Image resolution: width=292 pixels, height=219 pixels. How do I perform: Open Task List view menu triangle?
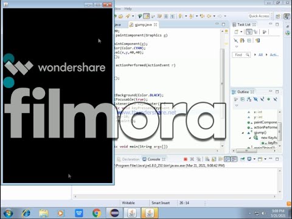click(x=236, y=47)
